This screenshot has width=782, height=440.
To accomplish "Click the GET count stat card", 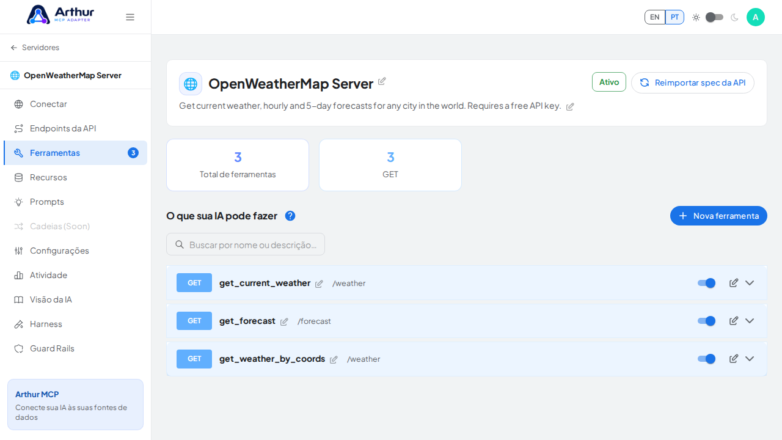I will [390, 165].
